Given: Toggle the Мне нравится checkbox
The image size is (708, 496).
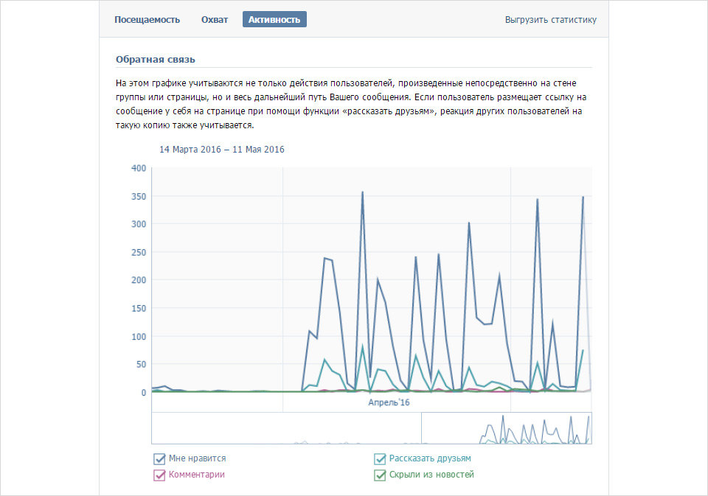Looking at the screenshot, I should (159, 459).
